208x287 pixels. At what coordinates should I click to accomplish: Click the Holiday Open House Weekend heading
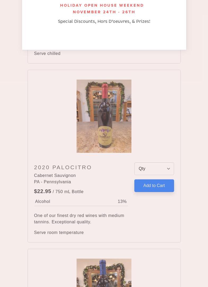tap(102, 5)
